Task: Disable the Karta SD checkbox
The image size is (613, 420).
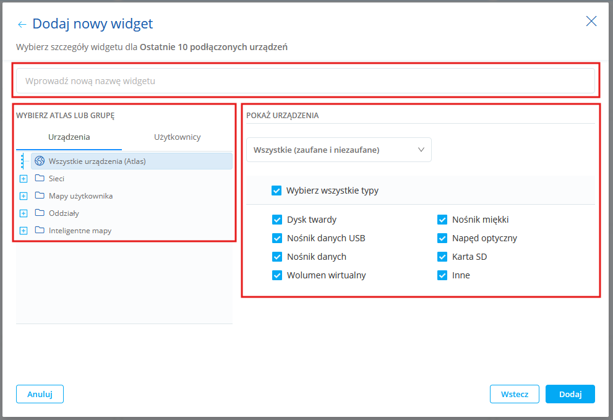Action: 442,257
